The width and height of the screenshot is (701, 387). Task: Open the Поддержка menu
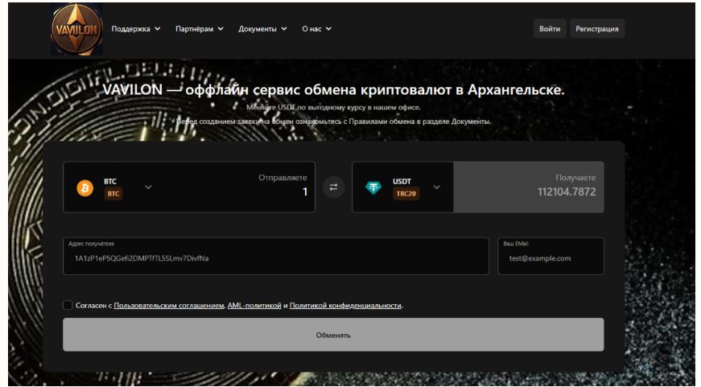point(136,29)
